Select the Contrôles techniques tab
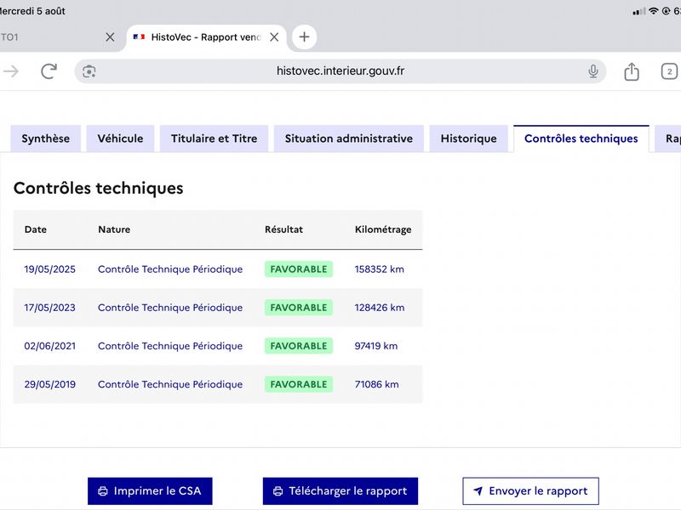 pos(581,139)
